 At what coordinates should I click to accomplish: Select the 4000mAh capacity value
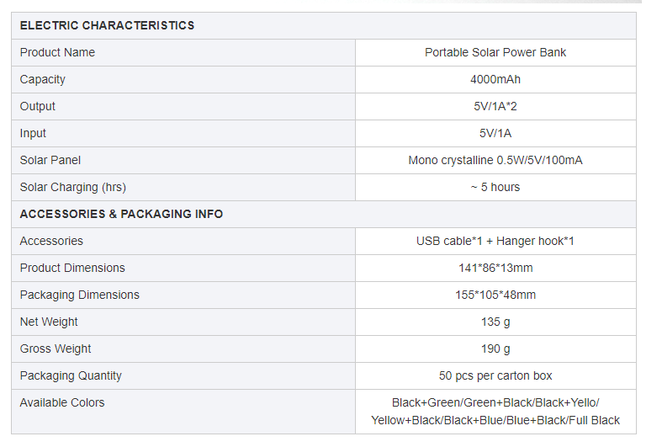coord(495,79)
